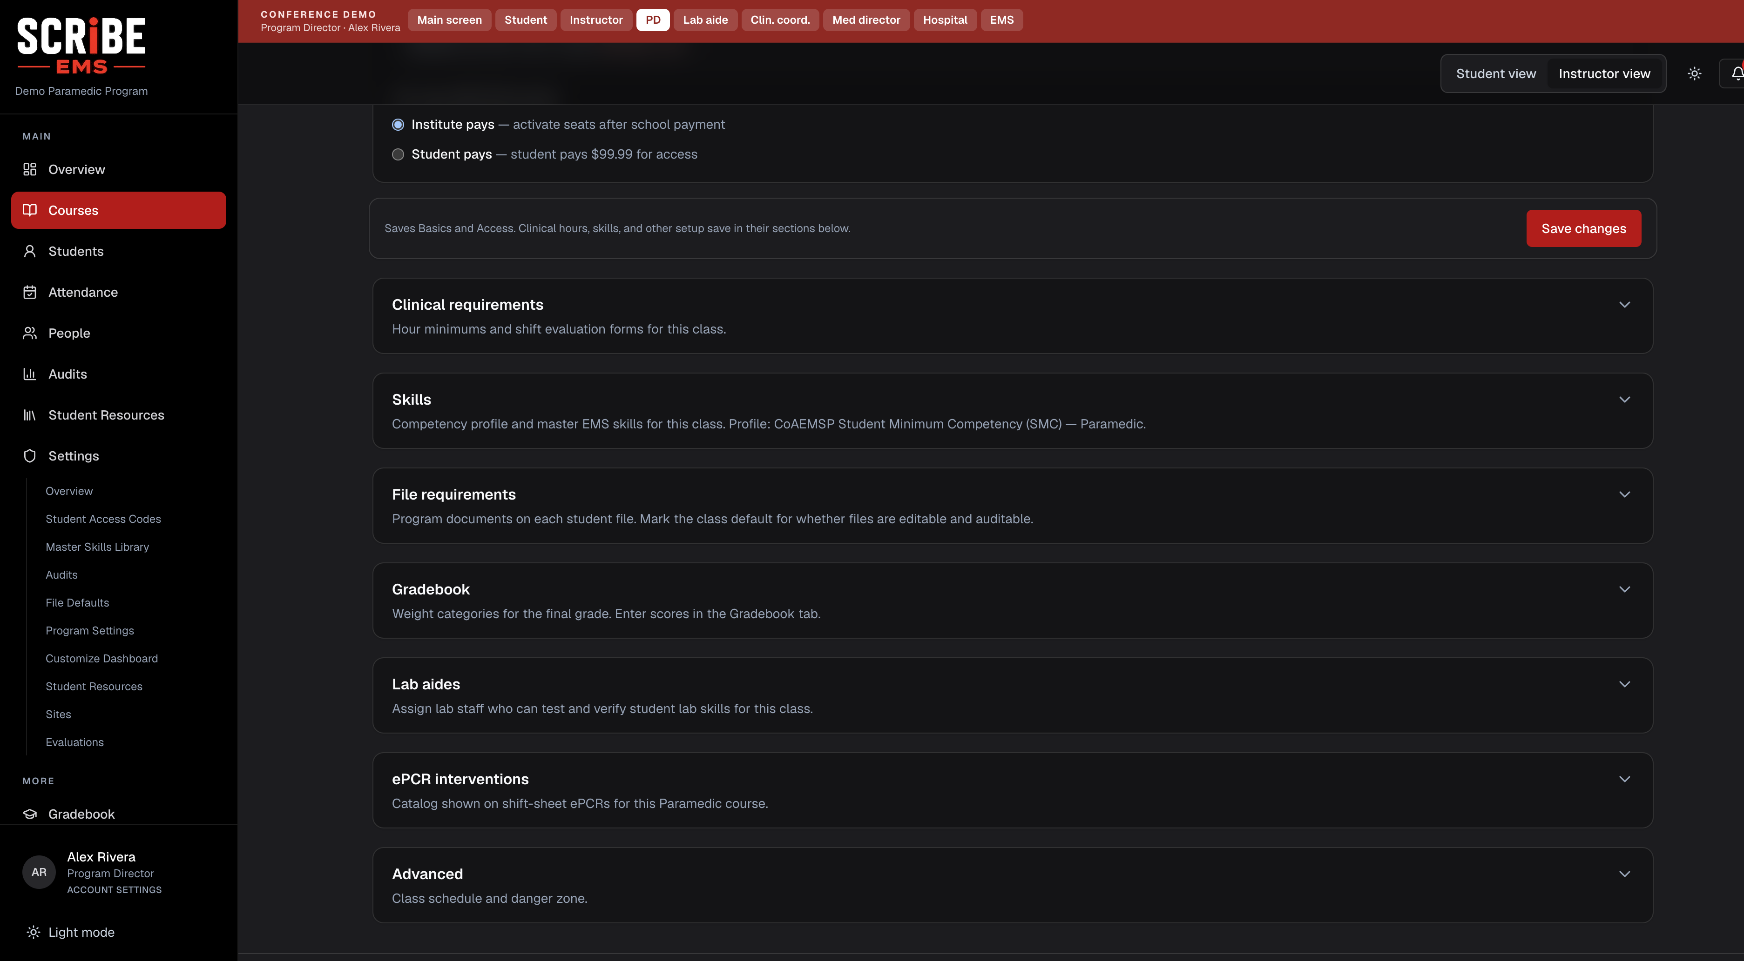
Task: Click the People group icon
Action: click(x=30, y=334)
